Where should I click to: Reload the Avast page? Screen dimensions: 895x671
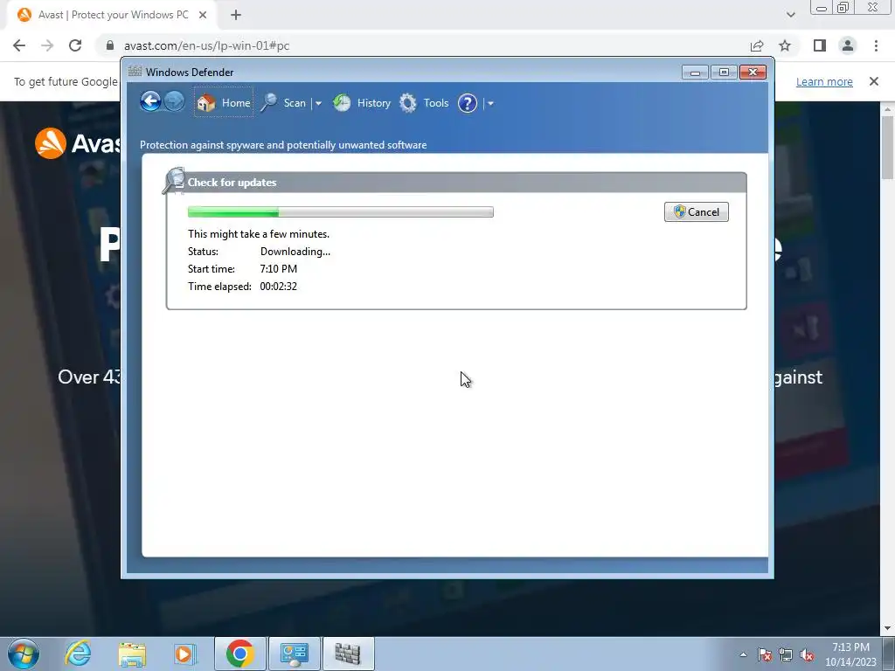pyautogui.click(x=75, y=45)
